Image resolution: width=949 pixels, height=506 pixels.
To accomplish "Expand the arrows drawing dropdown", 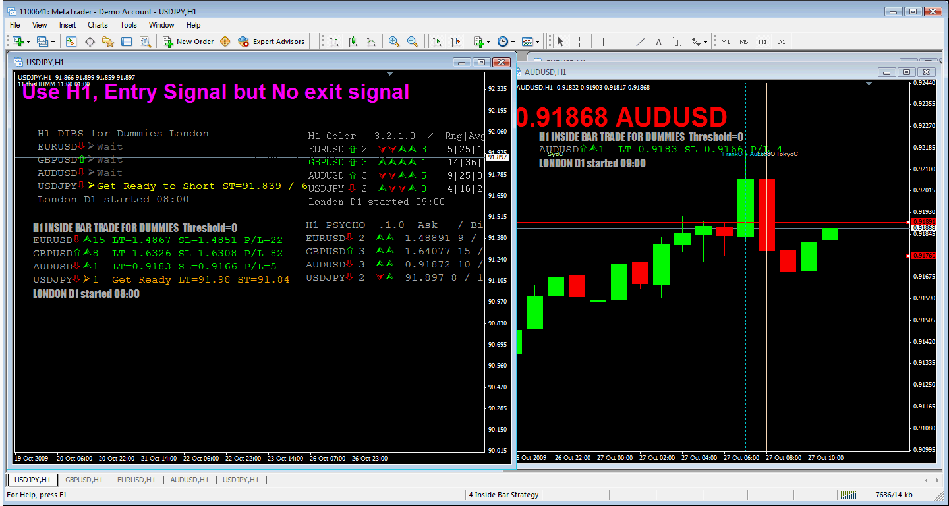I will 705,42.
